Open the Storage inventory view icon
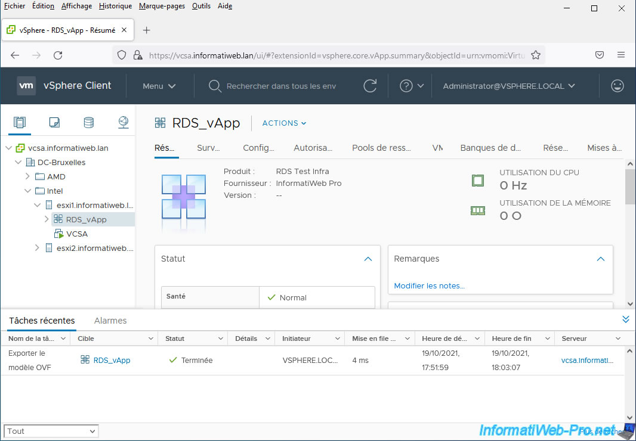The width and height of the screenshot is (636, 441). point(89,122)
